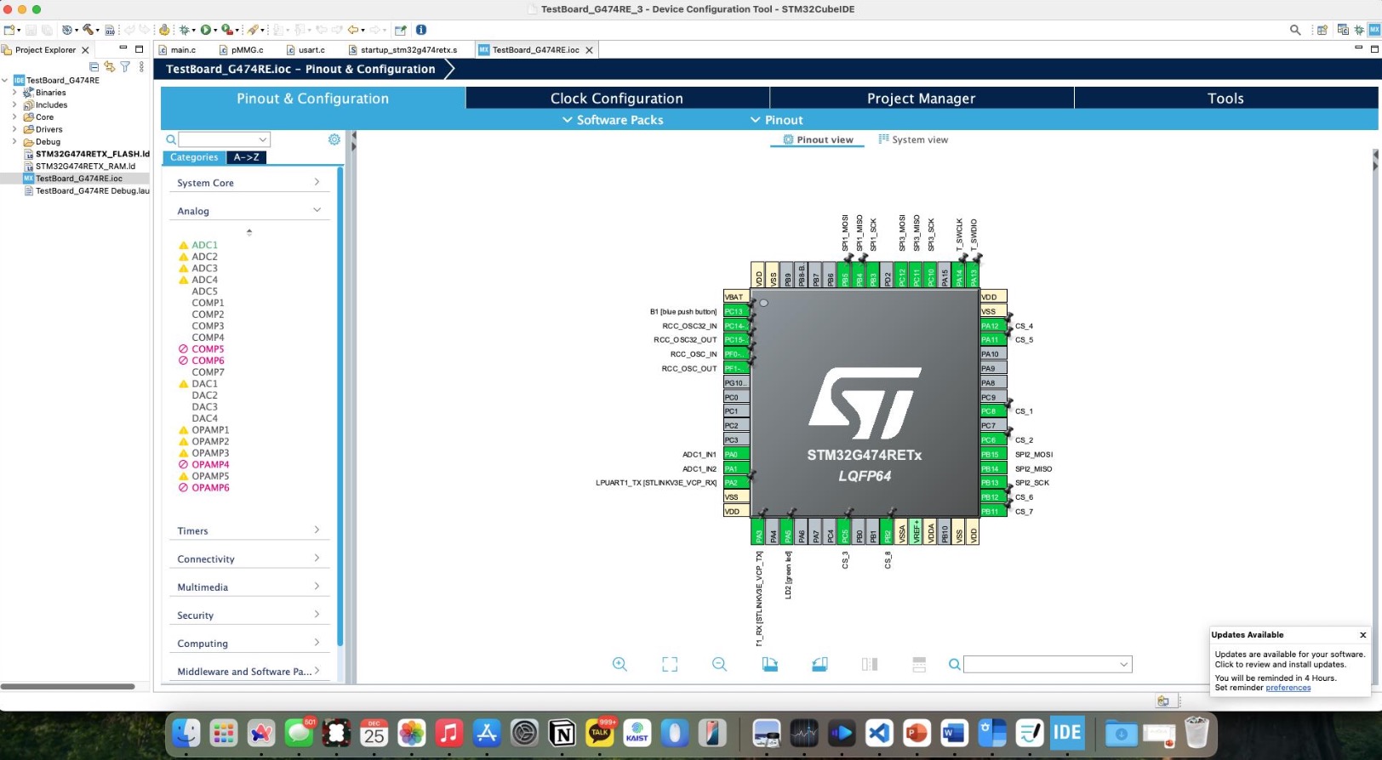Open the Project Manager tab
Image resolution: width=1382 pixels, height=760 pixels.
point(922,99)
